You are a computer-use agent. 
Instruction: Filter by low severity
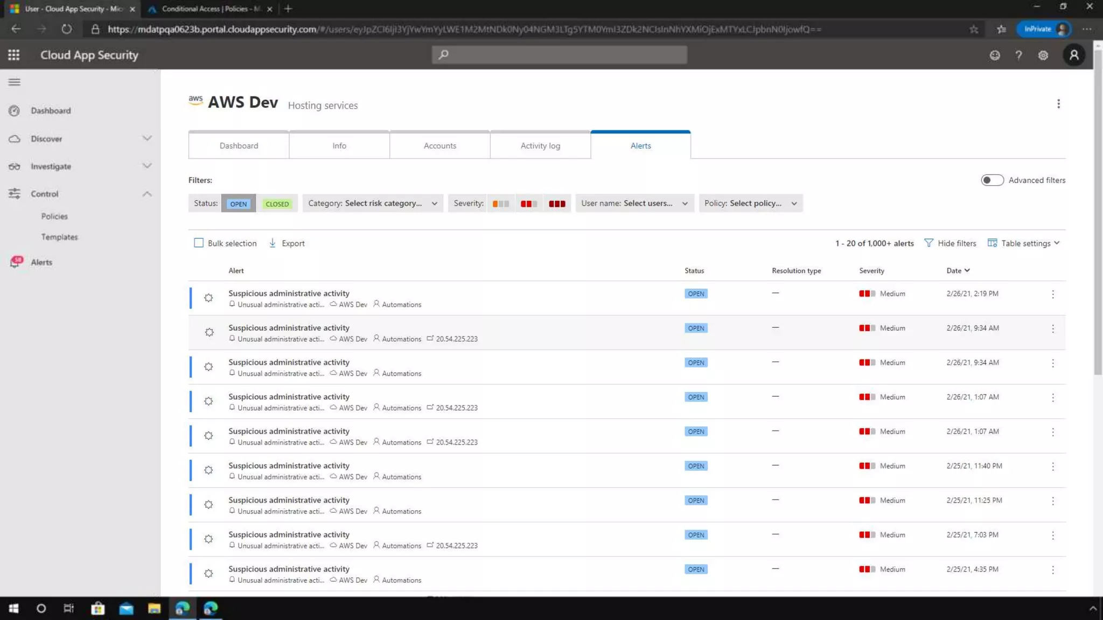pos(500,203)
